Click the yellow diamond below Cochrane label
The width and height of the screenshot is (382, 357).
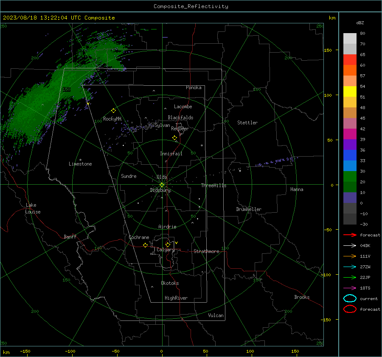(x=145, y=245)
